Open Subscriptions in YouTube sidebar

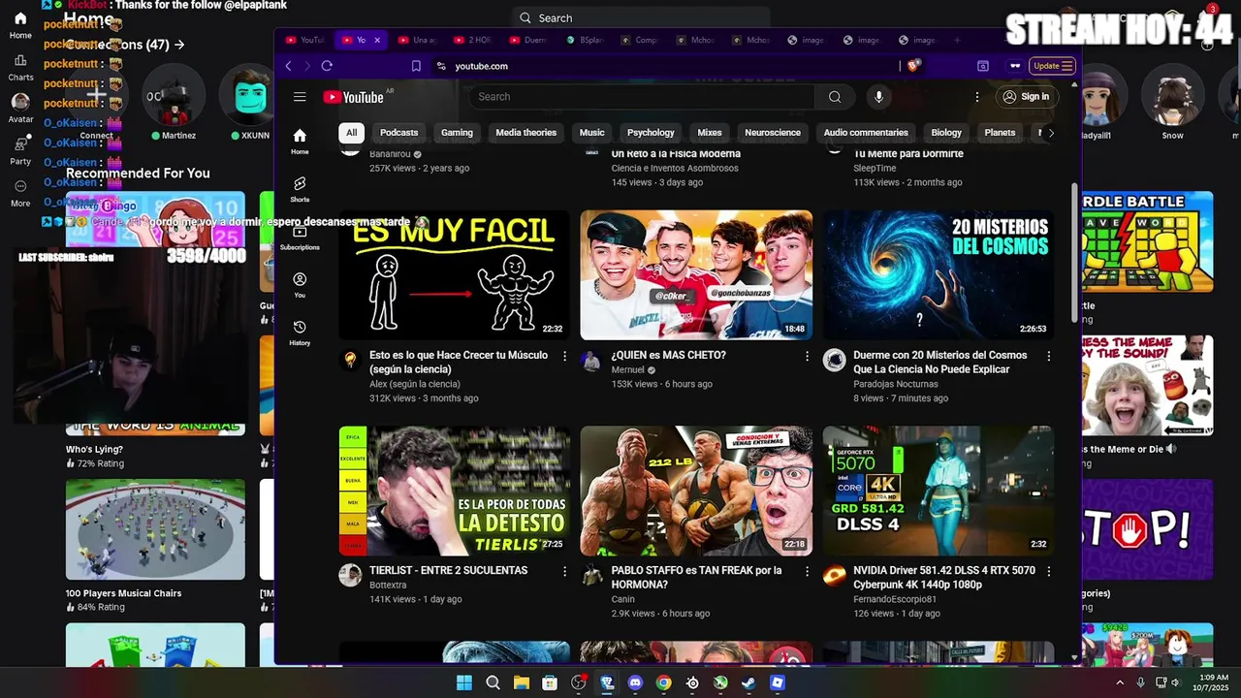point(300,237)
